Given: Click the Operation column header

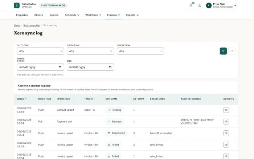Looking at the screenshot, I should pos(64,99).
